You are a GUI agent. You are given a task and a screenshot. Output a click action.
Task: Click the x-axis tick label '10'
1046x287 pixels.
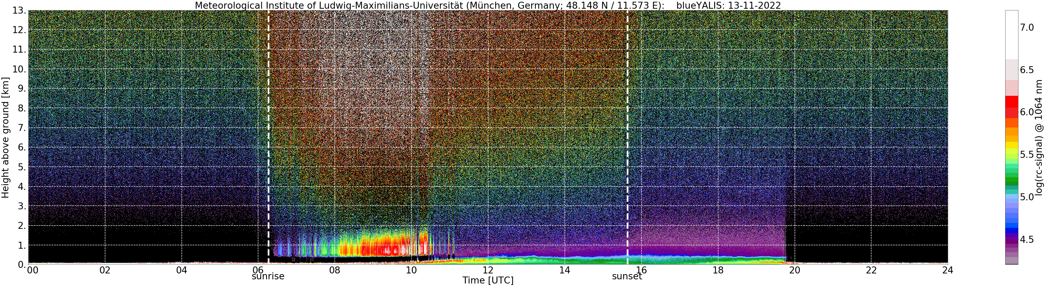pyautogui.click(x=411, y=270)
